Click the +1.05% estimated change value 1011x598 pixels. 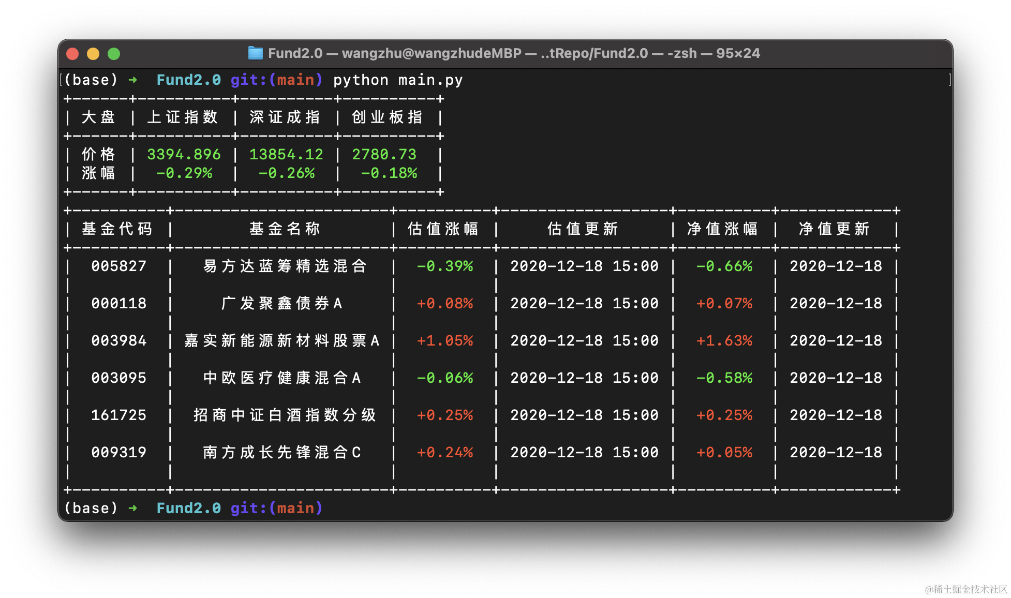[x=445, y=341]
